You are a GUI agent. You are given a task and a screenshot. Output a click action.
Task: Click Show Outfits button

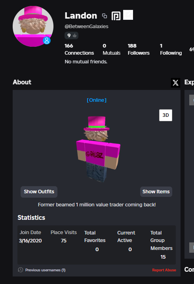point(39,192)
